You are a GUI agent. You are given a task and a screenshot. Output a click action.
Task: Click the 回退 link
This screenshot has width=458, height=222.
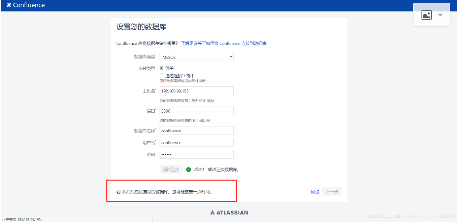[315, 192]
